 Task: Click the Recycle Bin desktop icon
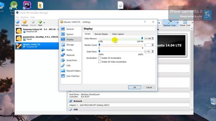click(213, 103)
